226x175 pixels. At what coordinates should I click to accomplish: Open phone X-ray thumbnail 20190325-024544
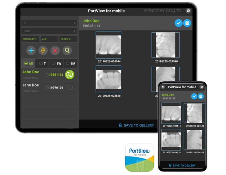click(x=171, y=113)
